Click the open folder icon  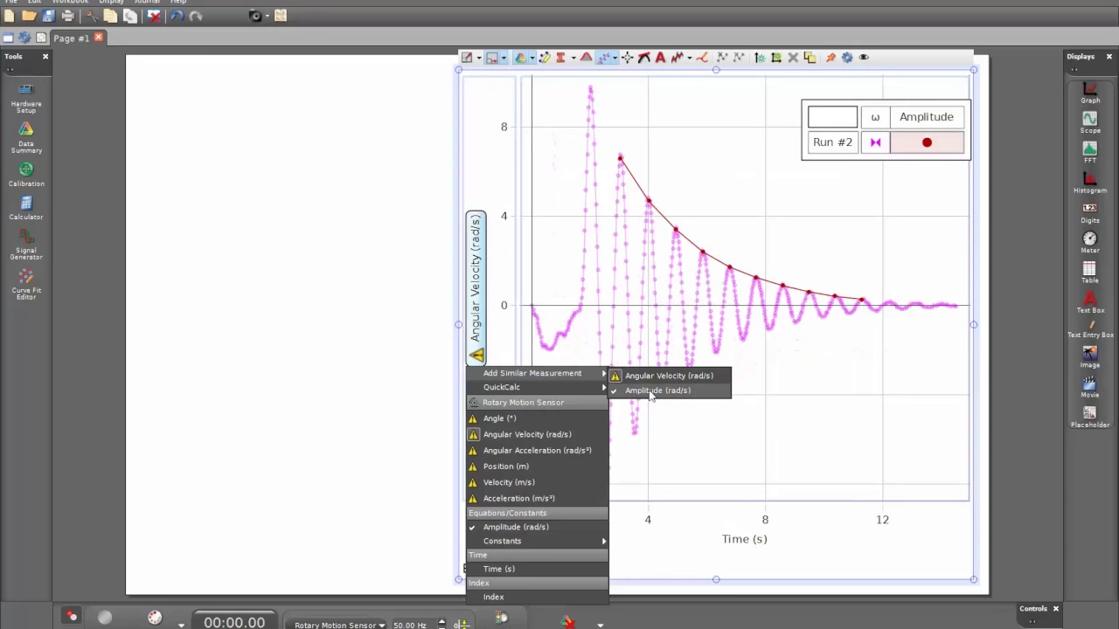click(x=29, y=16)
